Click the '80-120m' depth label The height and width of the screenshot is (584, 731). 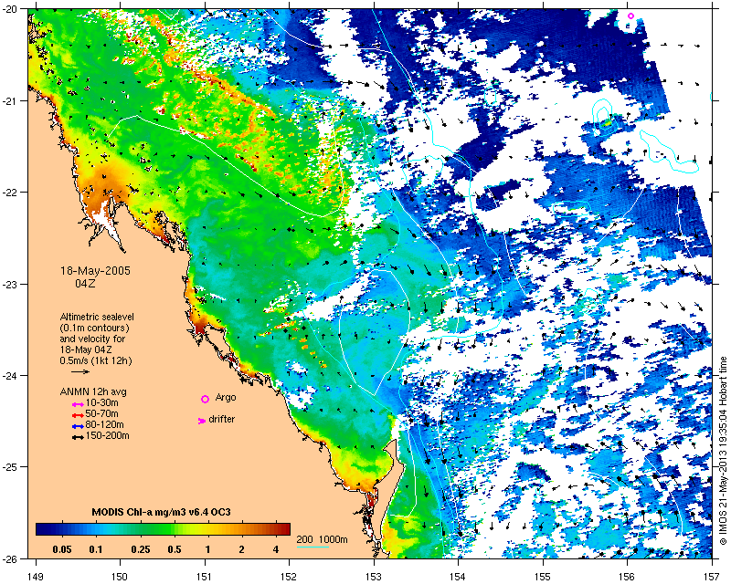point(104,424)
